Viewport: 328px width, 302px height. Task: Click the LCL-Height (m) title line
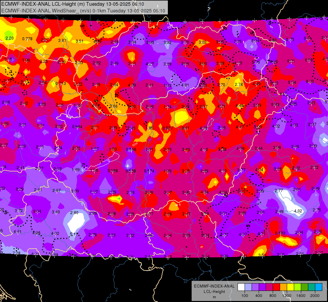(73, 4)
